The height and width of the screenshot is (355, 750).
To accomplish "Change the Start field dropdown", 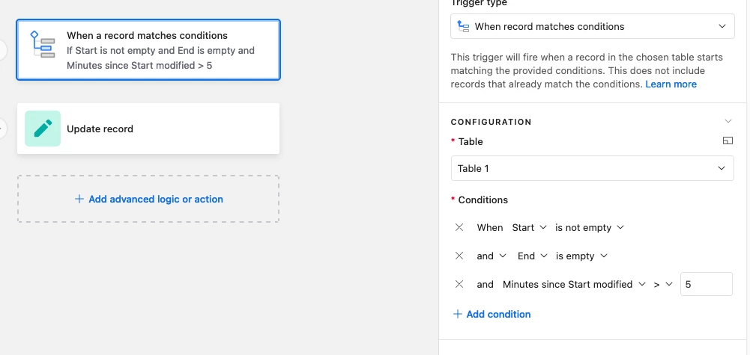I will (529, 228).
